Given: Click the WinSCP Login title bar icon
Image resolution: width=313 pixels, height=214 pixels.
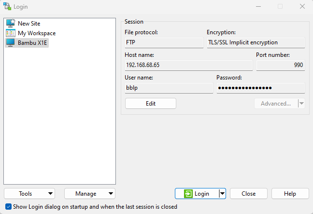Looking at the screenshot, I should coord(7,6).
